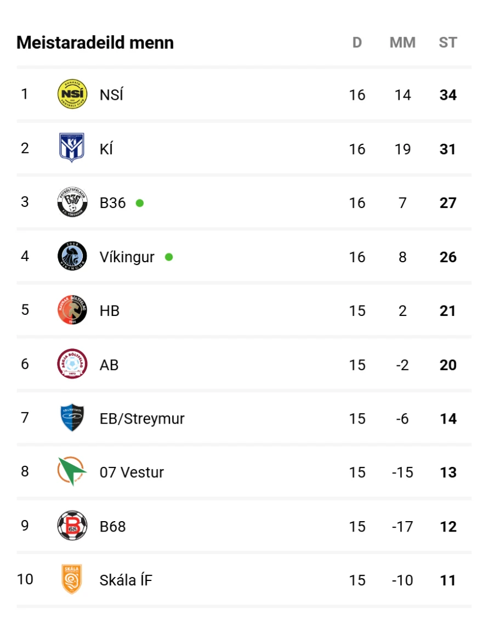The width and height of the screenshot is (488, 638).
Task: Click the D games played column header
Action: [x=357, y=42]
